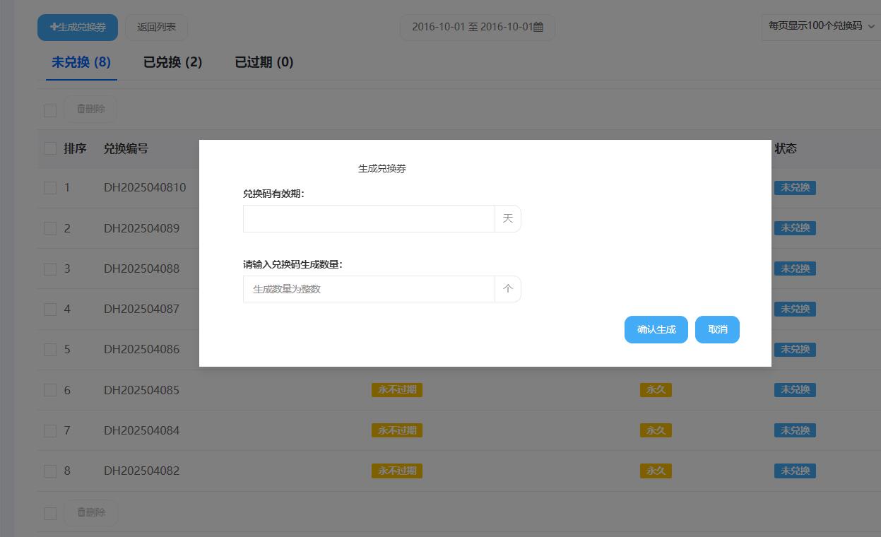Toggle the header checkbox beside 排序

[x=50, y=148]
